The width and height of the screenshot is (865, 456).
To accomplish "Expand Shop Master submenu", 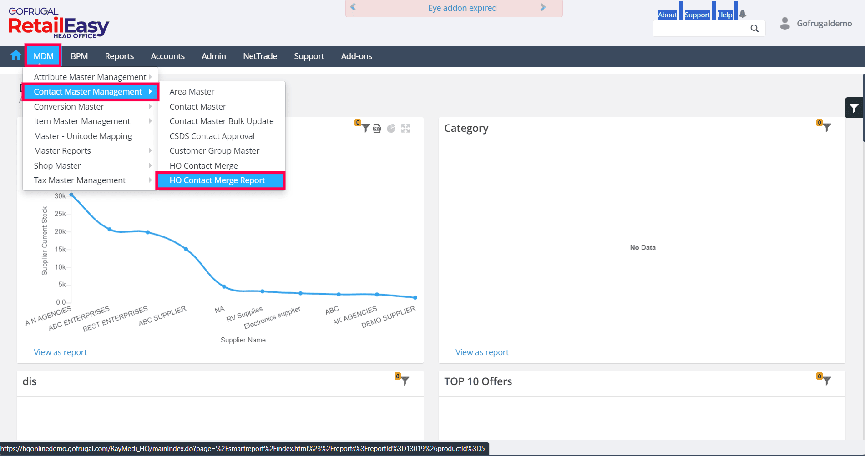I will [91, 165].
